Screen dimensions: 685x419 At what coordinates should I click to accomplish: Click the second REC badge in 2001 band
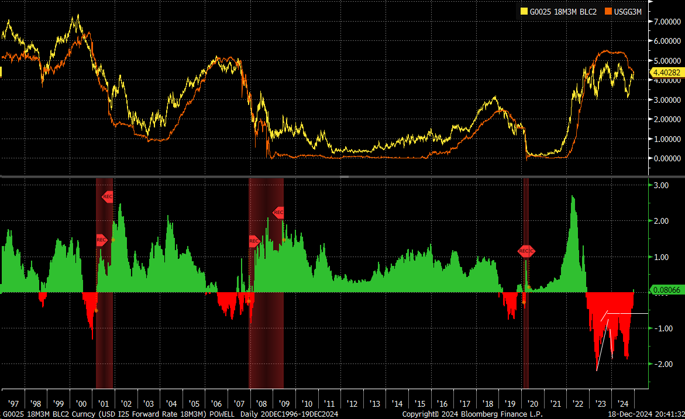[x=101, y=238]
